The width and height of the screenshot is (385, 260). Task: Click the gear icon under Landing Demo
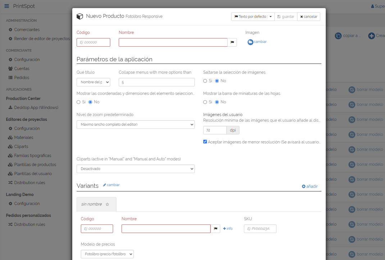(10, 204)
